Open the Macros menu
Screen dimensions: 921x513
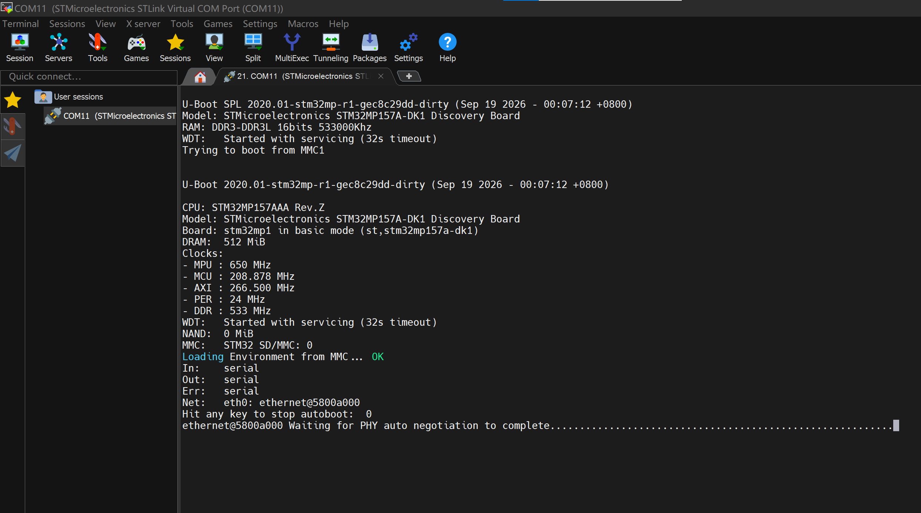click(303, 24)
